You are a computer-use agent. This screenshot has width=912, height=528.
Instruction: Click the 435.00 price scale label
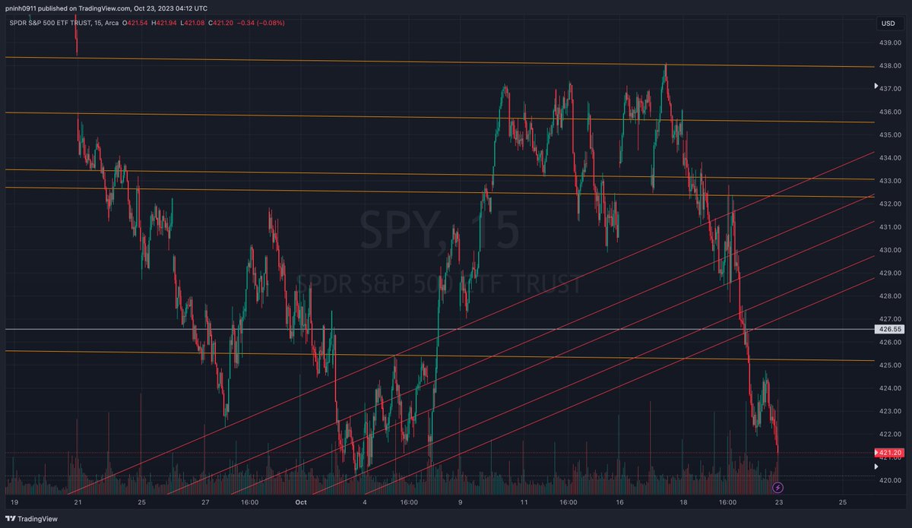(x=891, y=134)
